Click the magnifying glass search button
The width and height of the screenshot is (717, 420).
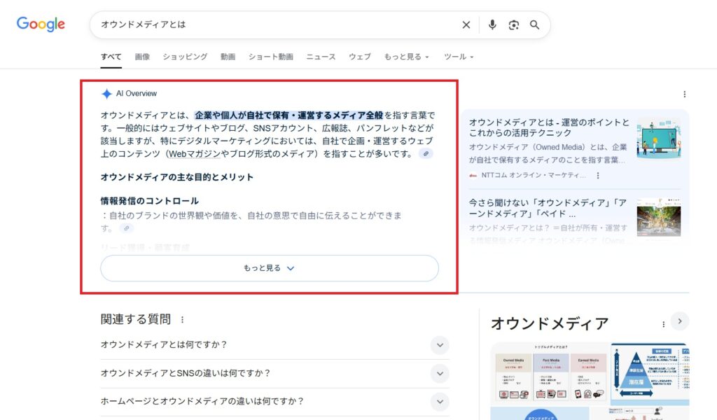pos(535,25)
